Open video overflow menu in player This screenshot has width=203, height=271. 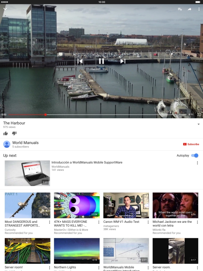199,9
